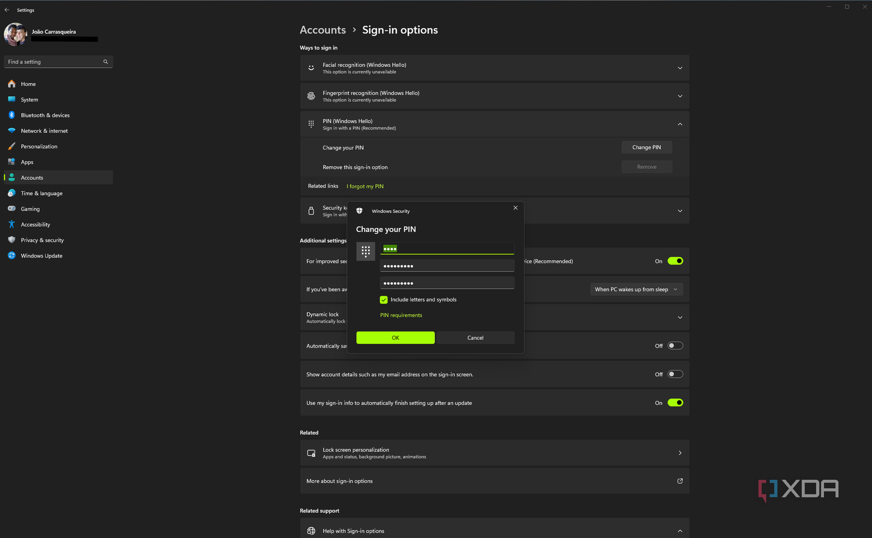Open the PIN requirements link
This screenshot has width=872, height=538.
(x=401, y=315)
